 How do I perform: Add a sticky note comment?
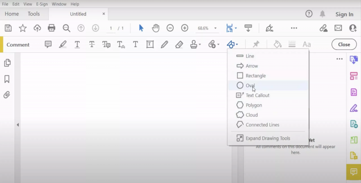48,44
